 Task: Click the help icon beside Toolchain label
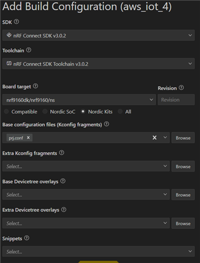pos(28,50)
